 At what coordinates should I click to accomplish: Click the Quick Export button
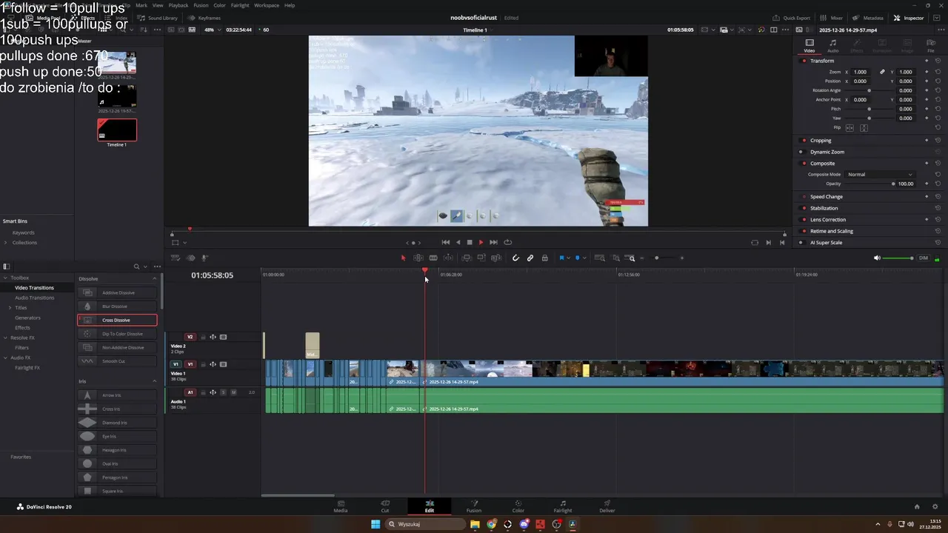[792, 18]
